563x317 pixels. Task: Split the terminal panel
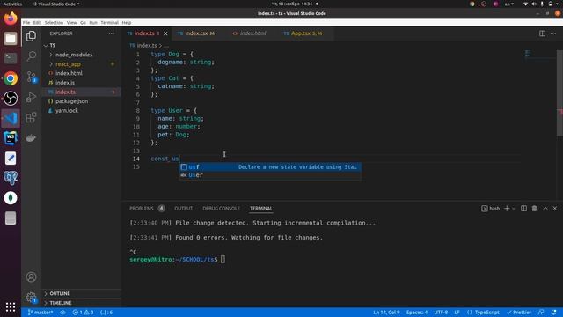pyautogui.click(x=524, y=209)
